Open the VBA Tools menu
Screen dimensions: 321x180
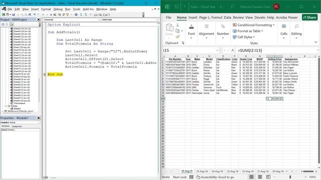point(76,9)
